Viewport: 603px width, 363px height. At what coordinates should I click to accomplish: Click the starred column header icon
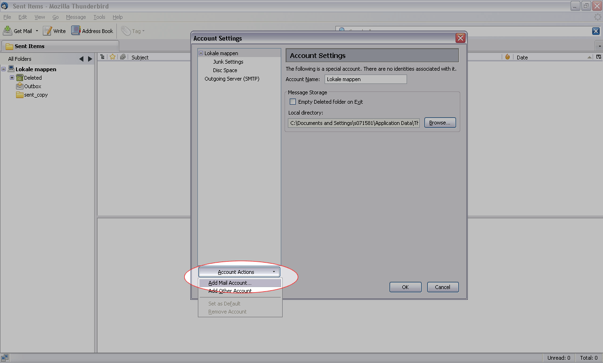pyautogui.click(x=113, y=57)
